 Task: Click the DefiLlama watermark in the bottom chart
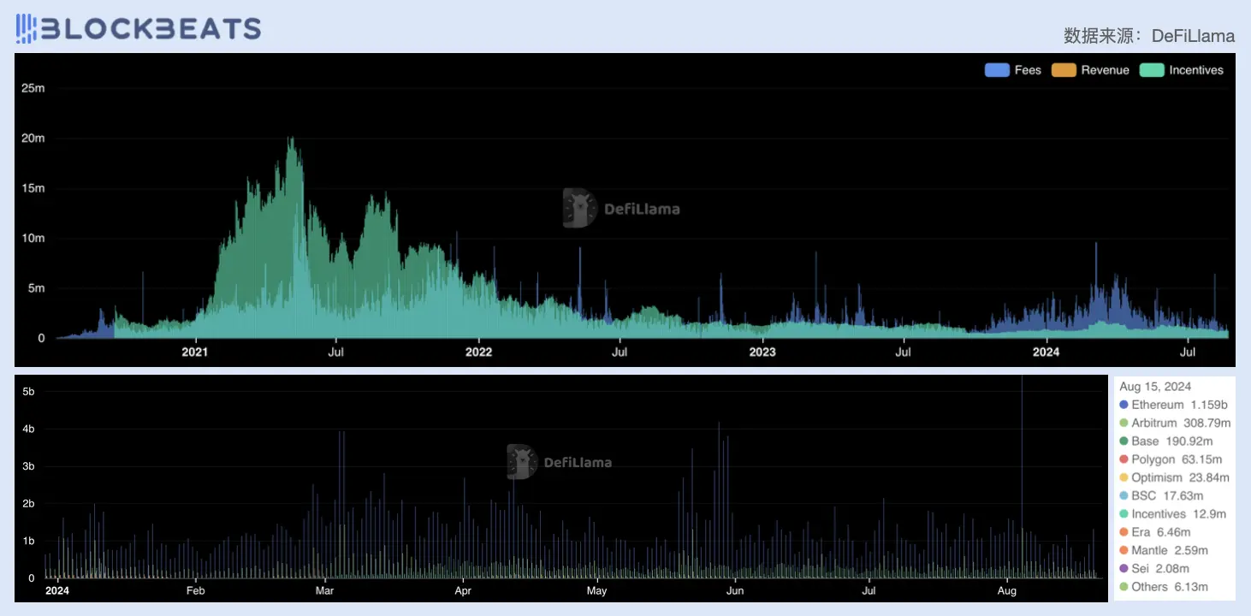[x=560, y=462]
